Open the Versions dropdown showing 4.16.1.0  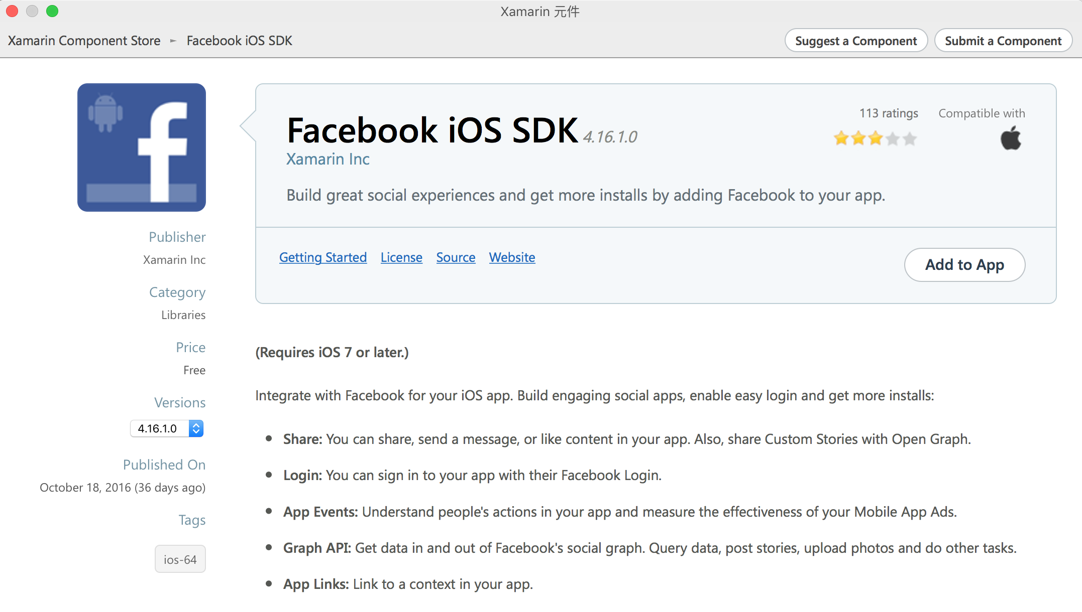167,428
